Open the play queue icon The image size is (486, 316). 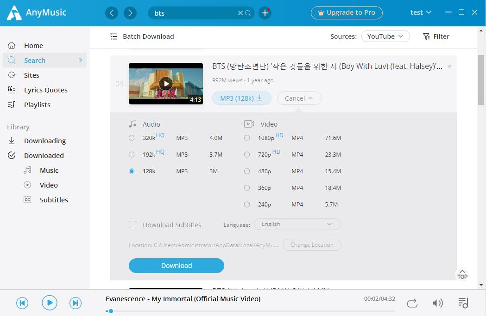click(x=463, y=303)
